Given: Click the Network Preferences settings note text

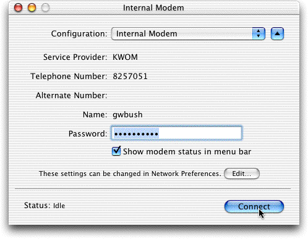Looking at the screenshot, I should [130, 174].
